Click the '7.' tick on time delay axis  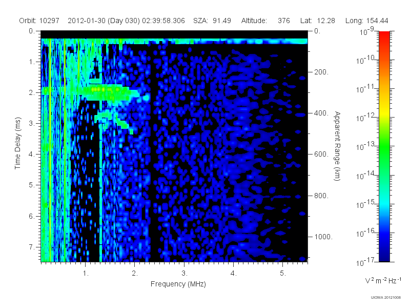click(32, 247)
